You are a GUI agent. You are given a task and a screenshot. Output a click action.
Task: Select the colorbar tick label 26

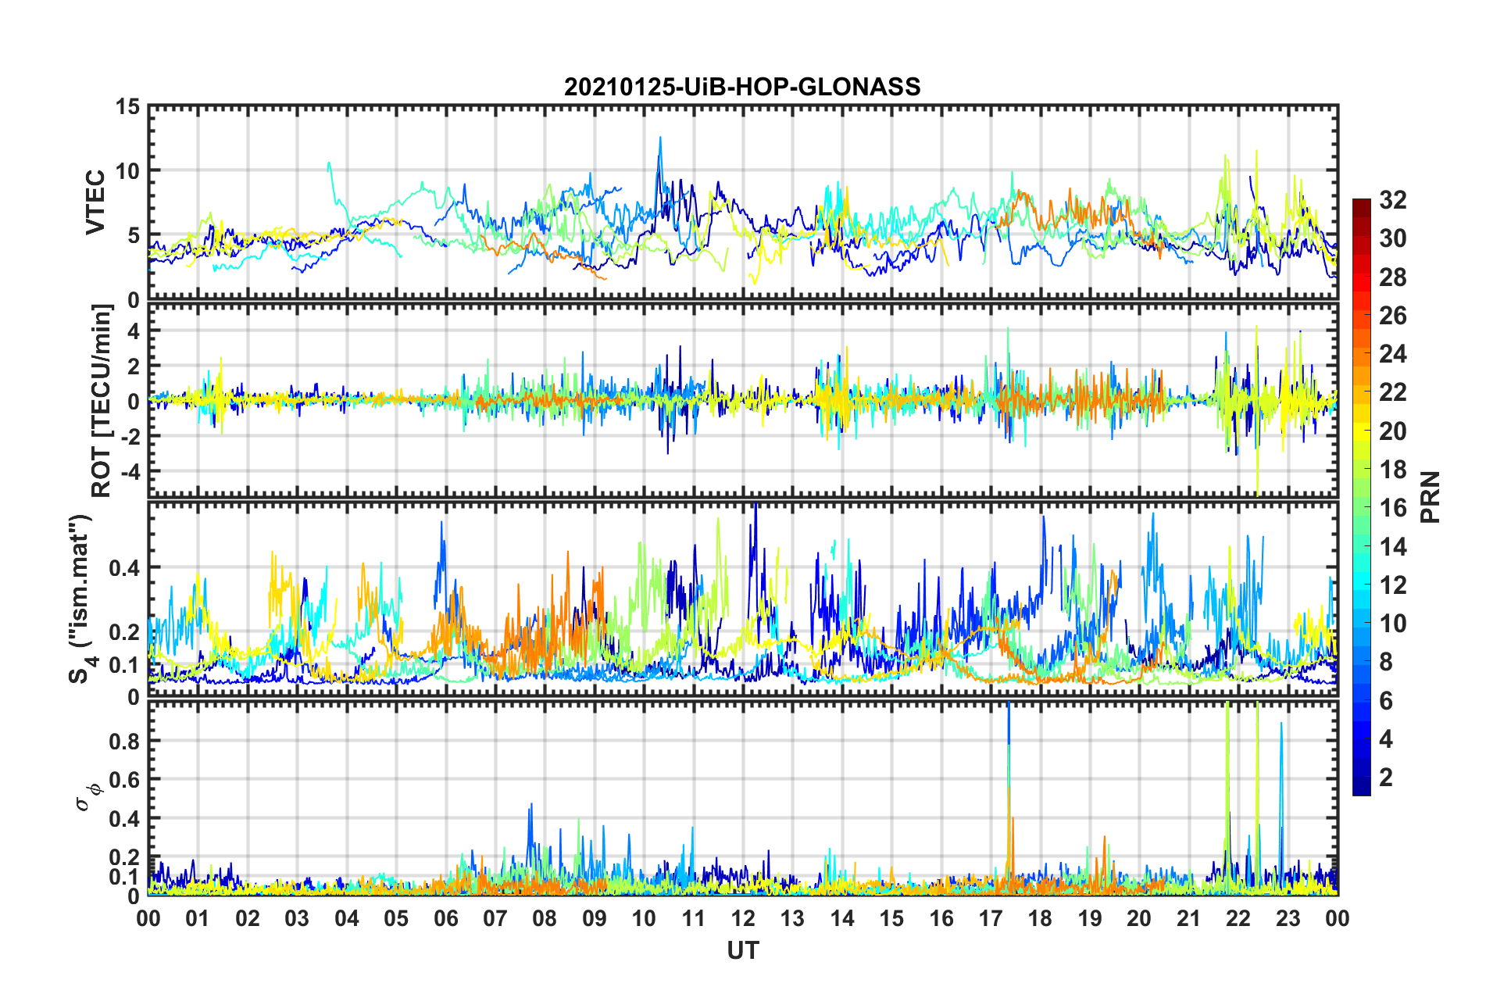tap(1392, 316)
